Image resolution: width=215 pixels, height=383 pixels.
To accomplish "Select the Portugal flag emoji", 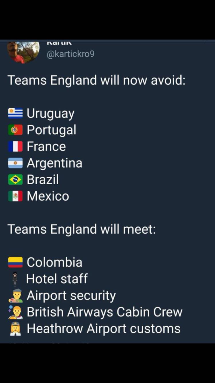I will (x=15, y=130).
